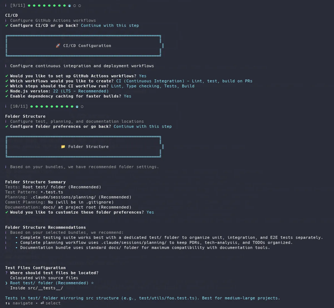Choose 'Root test/ folder (Recommended)' option

[x=50, y=283]
